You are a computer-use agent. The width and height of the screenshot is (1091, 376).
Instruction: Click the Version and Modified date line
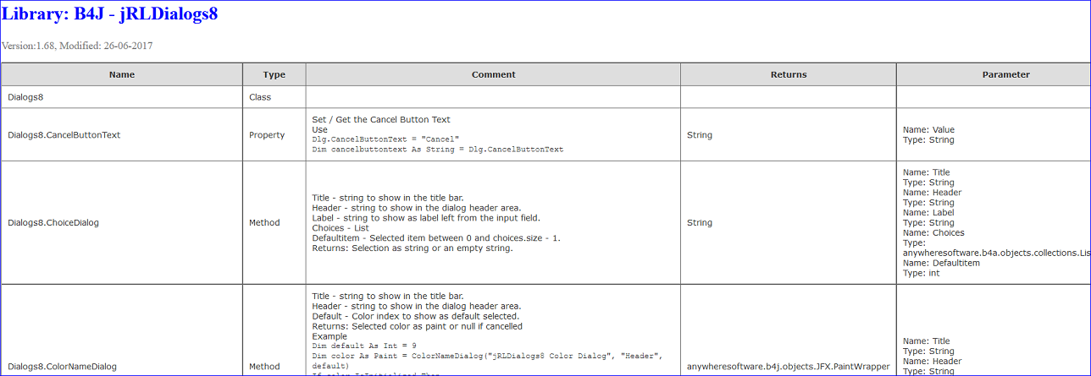[x=77, y=46]
